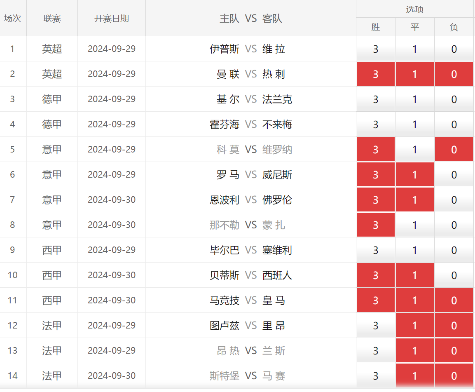
Task: Choose win (3) for 霍芬海 VS 不来梅
Action: [x=376, y=124]
